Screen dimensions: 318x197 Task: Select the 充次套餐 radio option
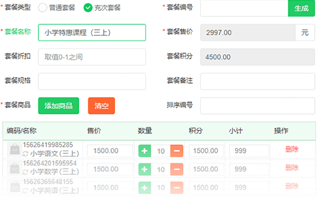tap(88, 8)
